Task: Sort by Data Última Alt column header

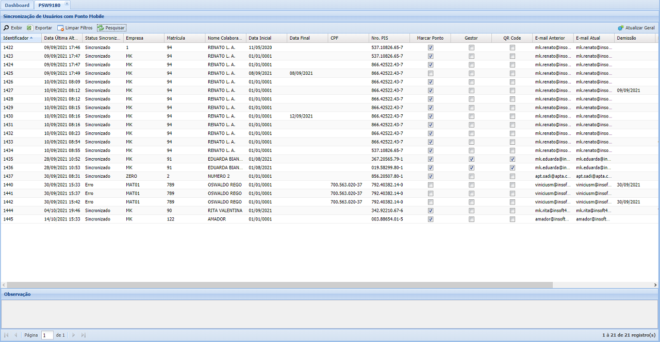Action: tap(62, 38)
